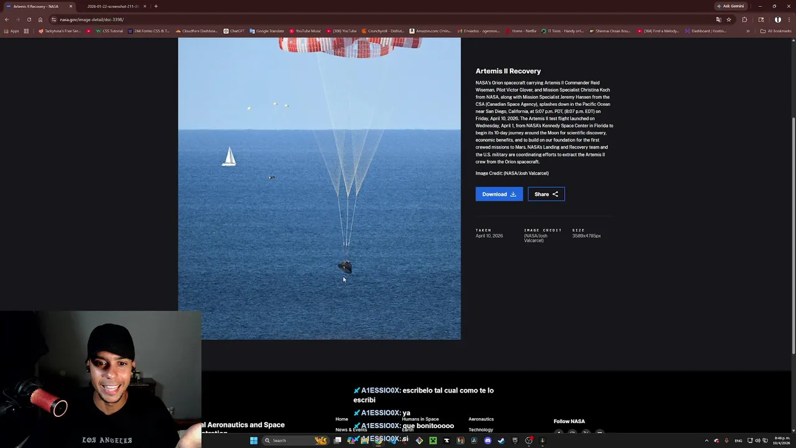Switch to the 2026-01-22-screenshot tab
Screen dimensions: 796x448
[x=112, y=6]
